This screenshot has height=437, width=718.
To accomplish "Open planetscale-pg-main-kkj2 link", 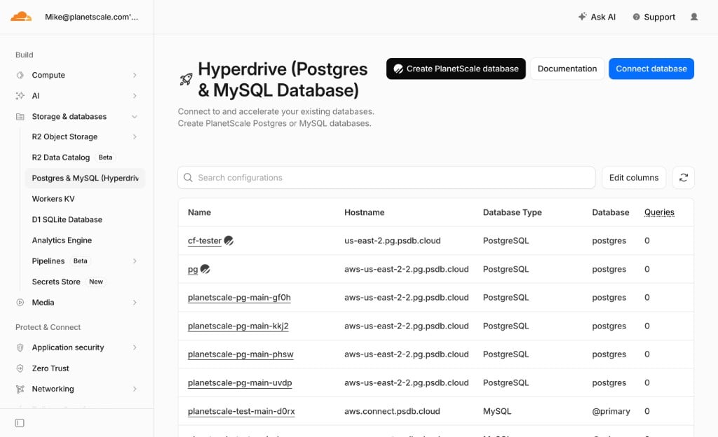I will [238, 326].
